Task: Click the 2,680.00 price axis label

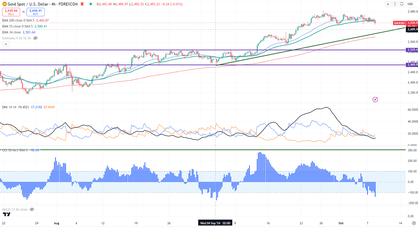Action: coord(412,12)
